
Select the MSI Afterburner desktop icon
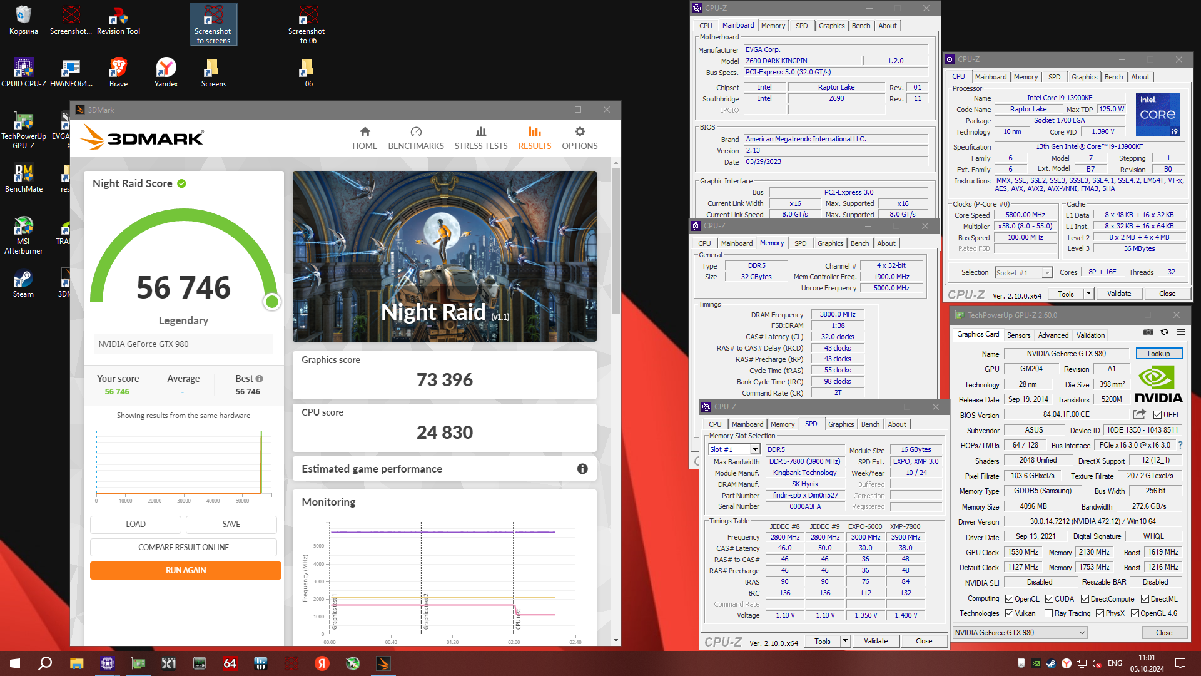coord(24,235)
